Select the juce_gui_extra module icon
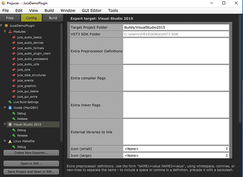This screenshot has height=177, width=243. (14, 97)
